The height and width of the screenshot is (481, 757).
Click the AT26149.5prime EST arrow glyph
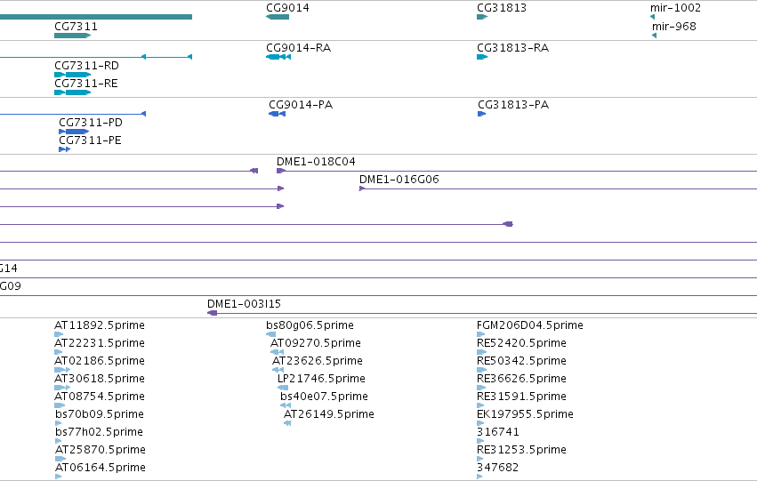287,423
